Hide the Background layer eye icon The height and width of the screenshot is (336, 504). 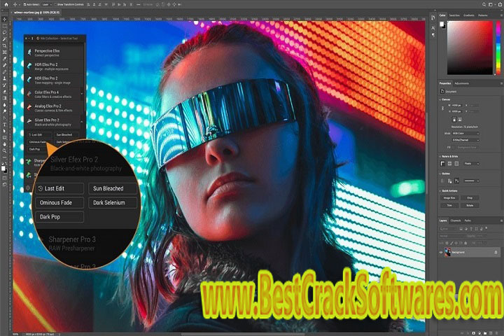441,253
